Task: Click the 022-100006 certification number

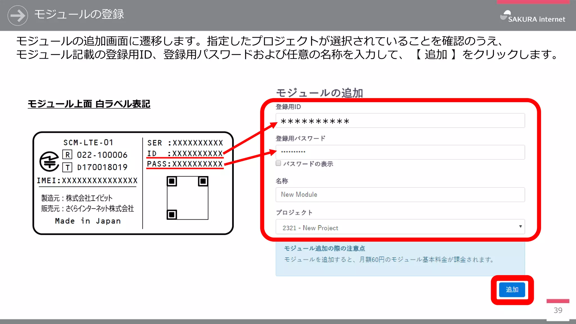Action: (102, 155)
